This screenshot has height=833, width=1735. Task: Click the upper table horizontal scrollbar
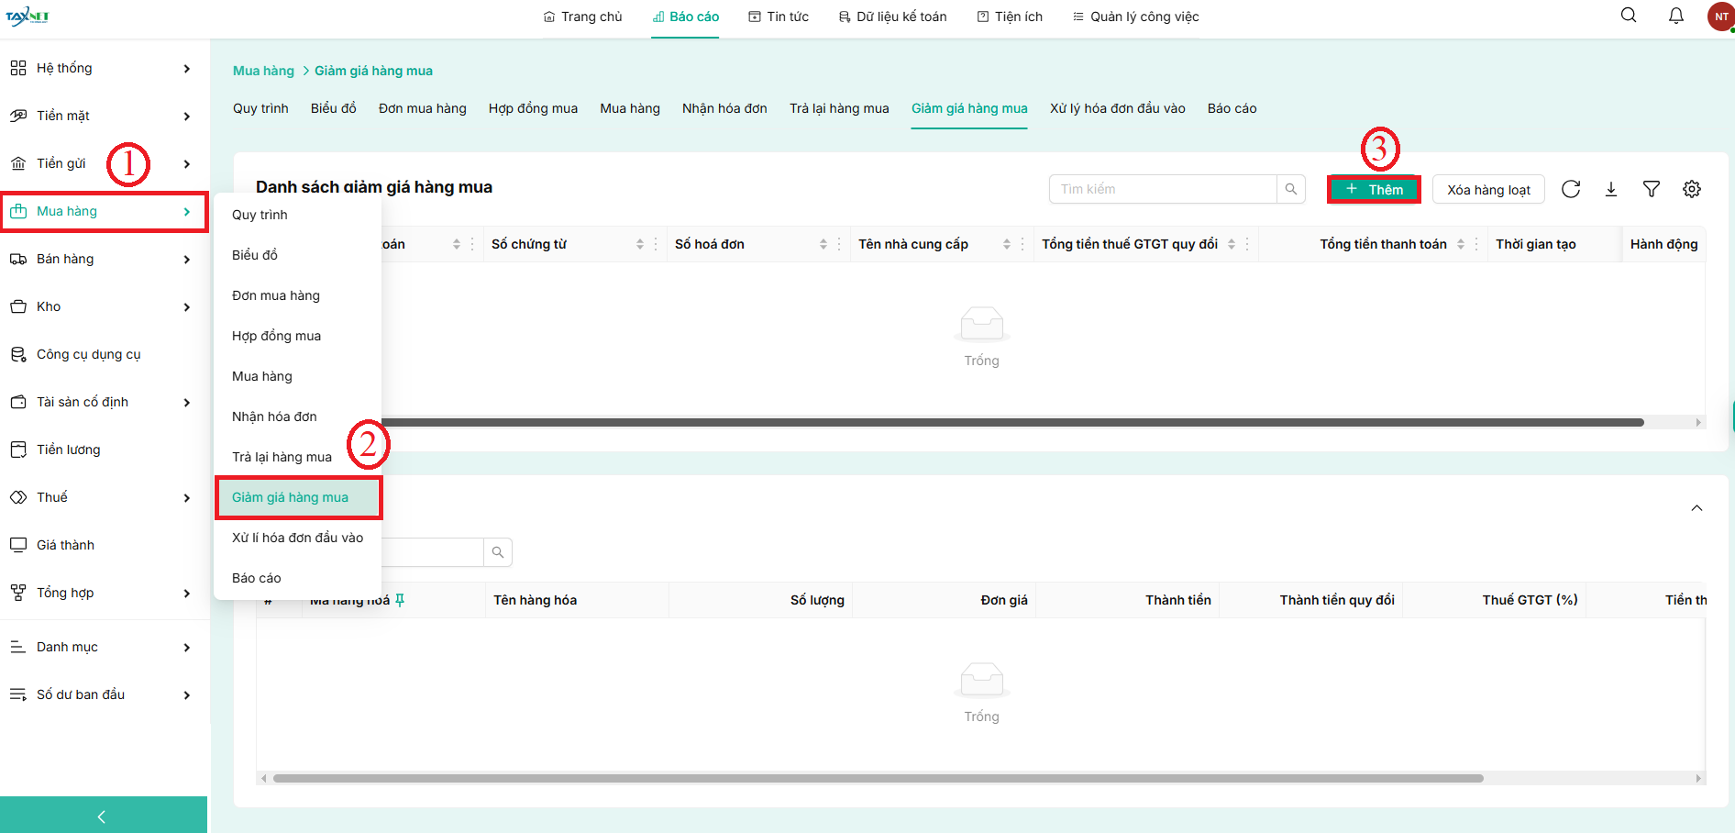(1009, 423)
